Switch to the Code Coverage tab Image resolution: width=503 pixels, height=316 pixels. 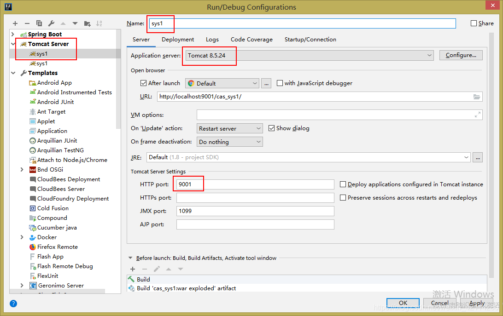(x=251, y=40)
